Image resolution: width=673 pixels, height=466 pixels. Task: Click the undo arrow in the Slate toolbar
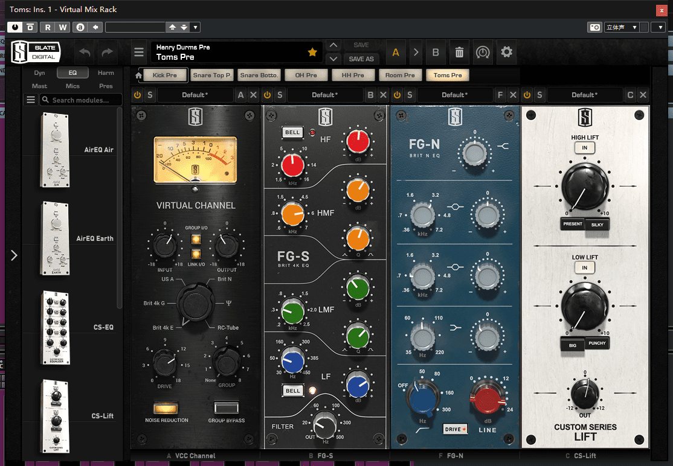(x=85, y=53)
